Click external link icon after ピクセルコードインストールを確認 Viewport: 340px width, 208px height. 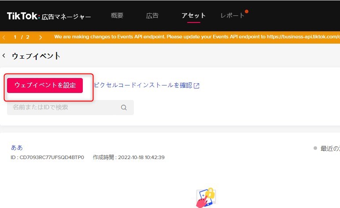pos(196,86)
